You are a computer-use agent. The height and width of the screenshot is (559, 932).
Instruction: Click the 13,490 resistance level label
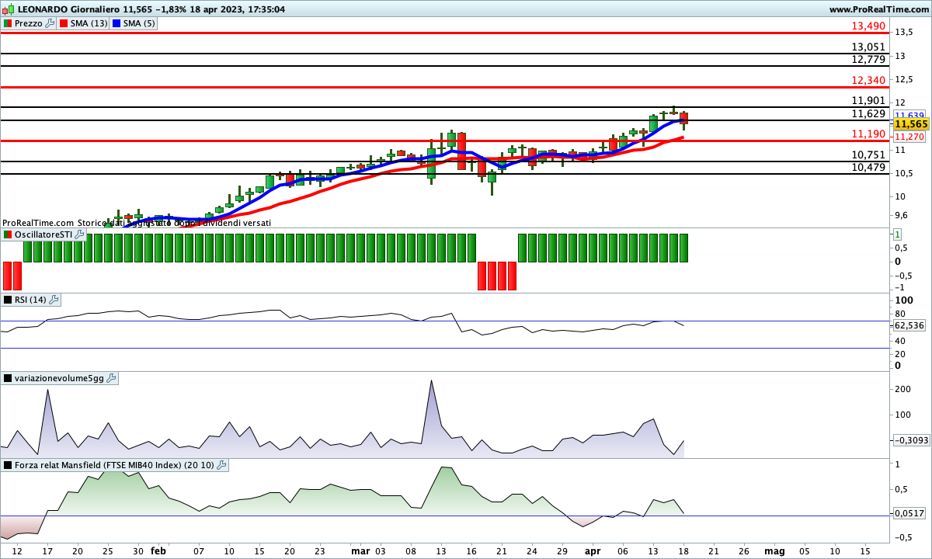tap(868, 26)
